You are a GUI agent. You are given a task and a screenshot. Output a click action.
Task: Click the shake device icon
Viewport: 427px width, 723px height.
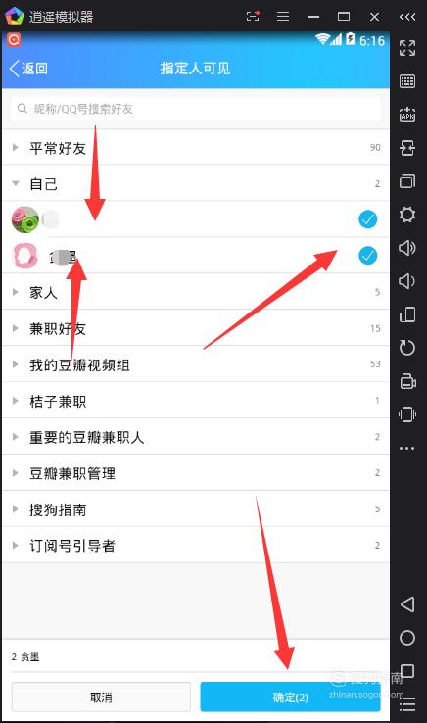click(407, 414)
